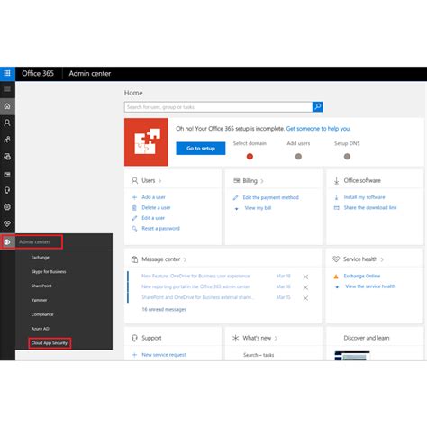Open Exchange admin center

(41, 258)
